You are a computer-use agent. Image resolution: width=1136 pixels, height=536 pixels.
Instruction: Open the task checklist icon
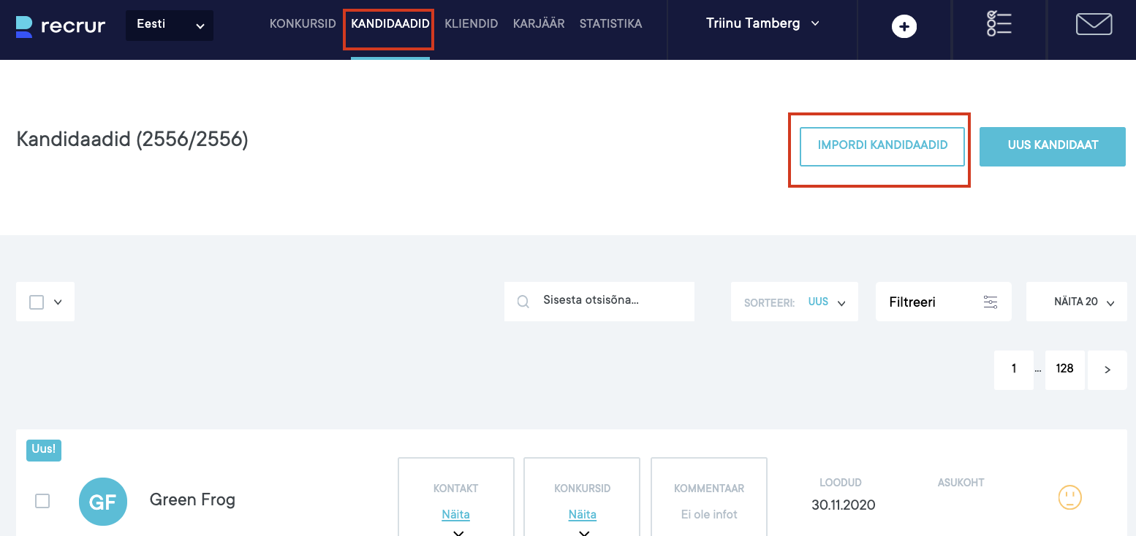pyautogui.click(x=999, y=23)
